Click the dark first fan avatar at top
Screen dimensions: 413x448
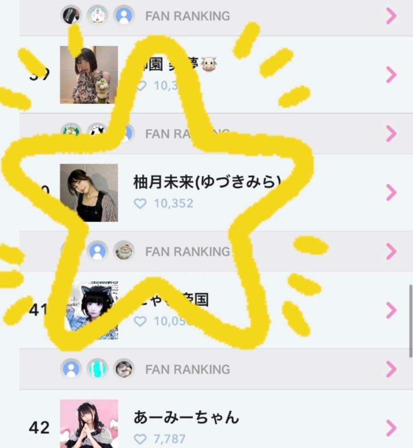pyautogui.click(x=71, y=16)
